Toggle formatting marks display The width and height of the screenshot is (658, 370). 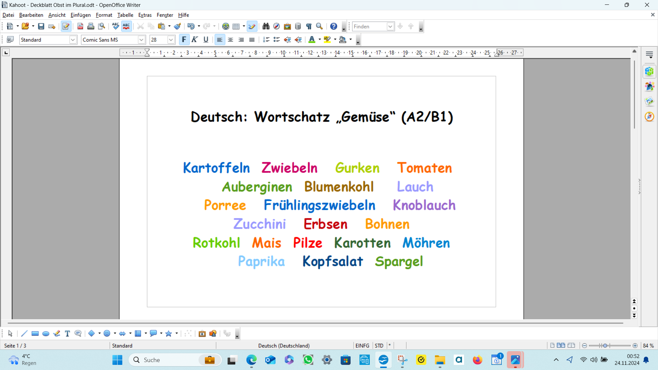click(308, 26)
